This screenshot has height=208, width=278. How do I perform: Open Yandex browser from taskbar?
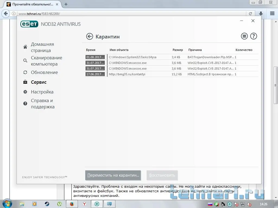tap(84, 204)
